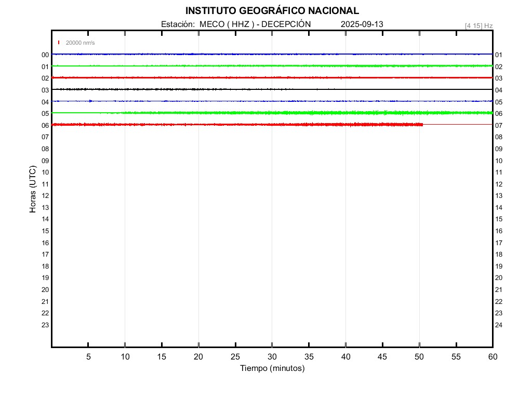The image size is (532, 399).
Task: Click the left-axis hour label 18
Action: point(45,267)
